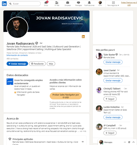Viewport: 137px width, 145px height.
Task: Open Notificaciones bell icon
Action: pos(89,3)
